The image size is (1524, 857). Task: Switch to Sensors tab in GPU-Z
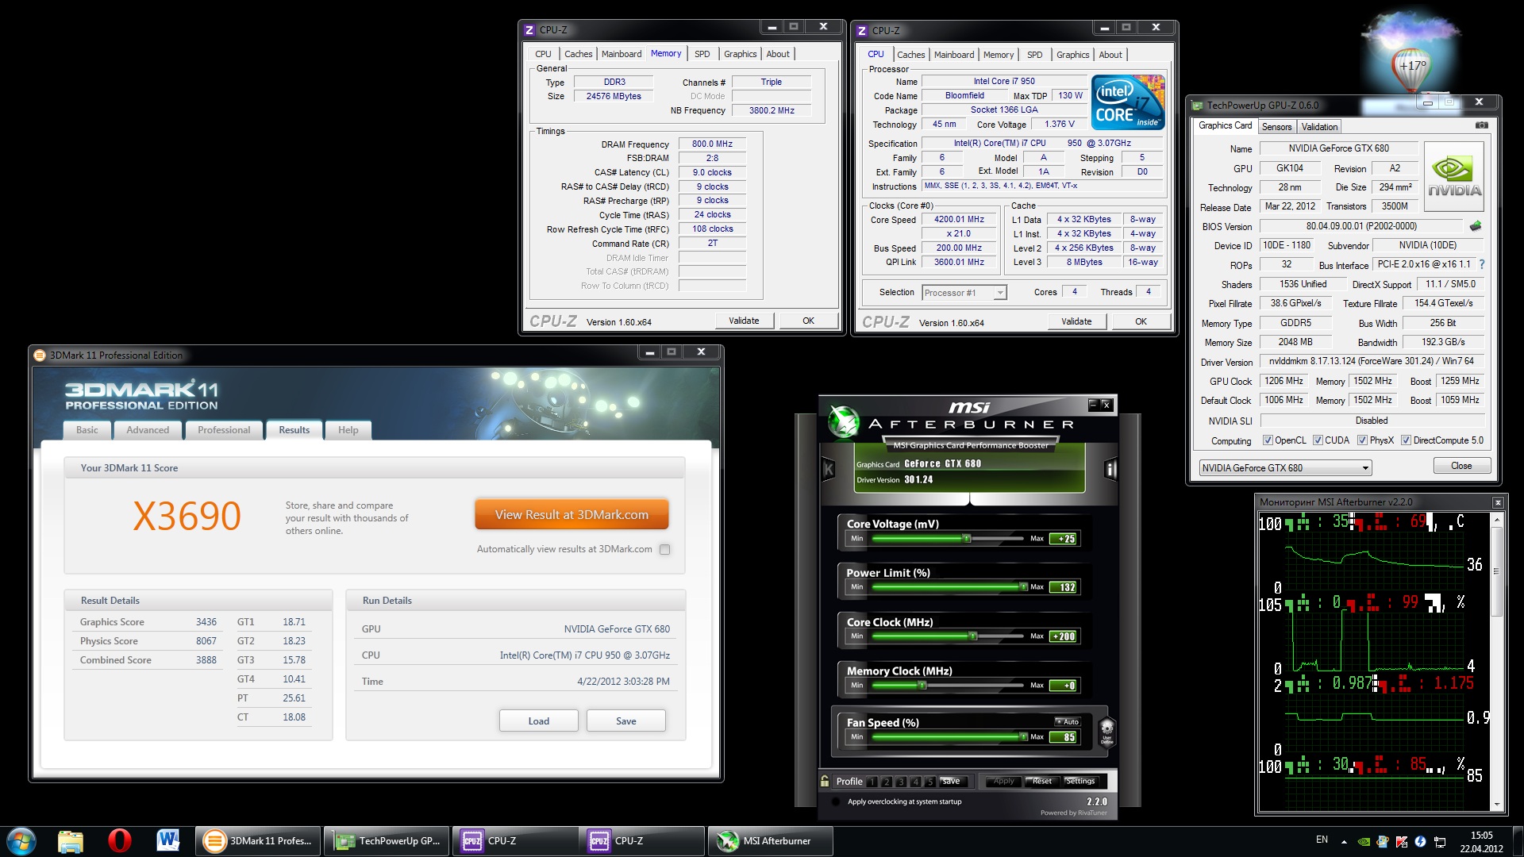click(1276, 127)
